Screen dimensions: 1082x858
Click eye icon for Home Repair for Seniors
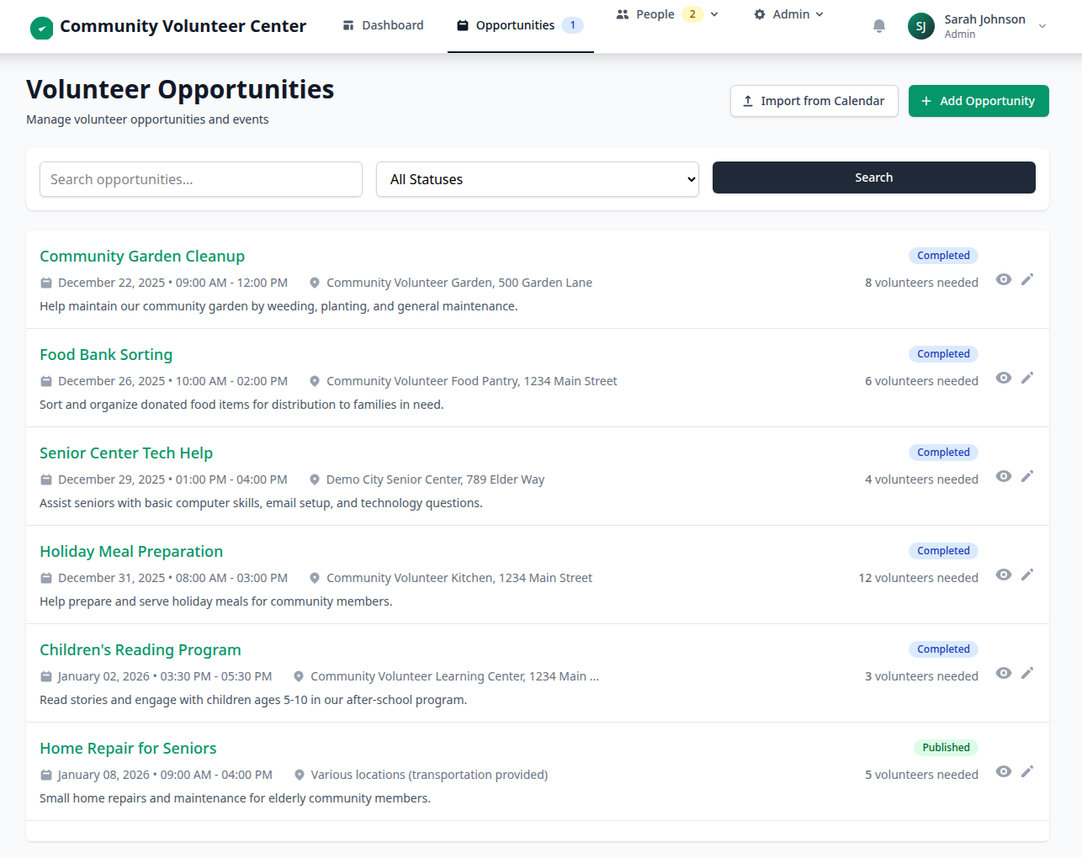[x=1003, y=771]
